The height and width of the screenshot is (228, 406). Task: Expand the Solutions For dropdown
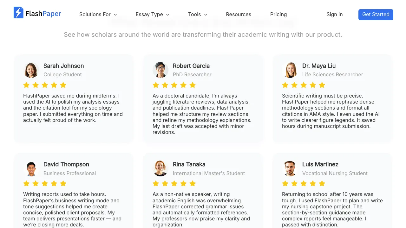98,15
